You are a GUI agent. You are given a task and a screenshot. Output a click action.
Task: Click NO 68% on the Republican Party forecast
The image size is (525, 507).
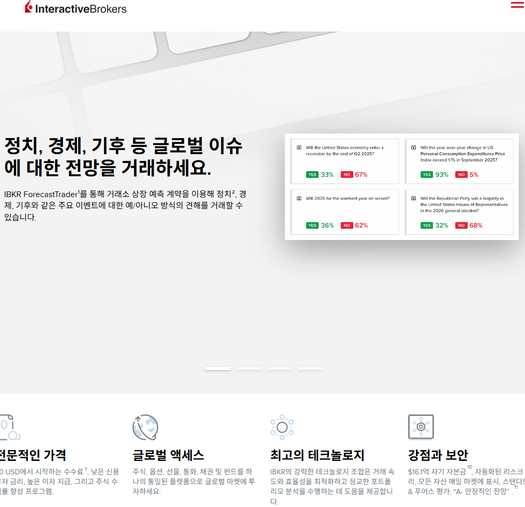[469, 226]
